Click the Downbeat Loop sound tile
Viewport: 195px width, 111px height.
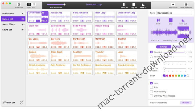(38, 17)
